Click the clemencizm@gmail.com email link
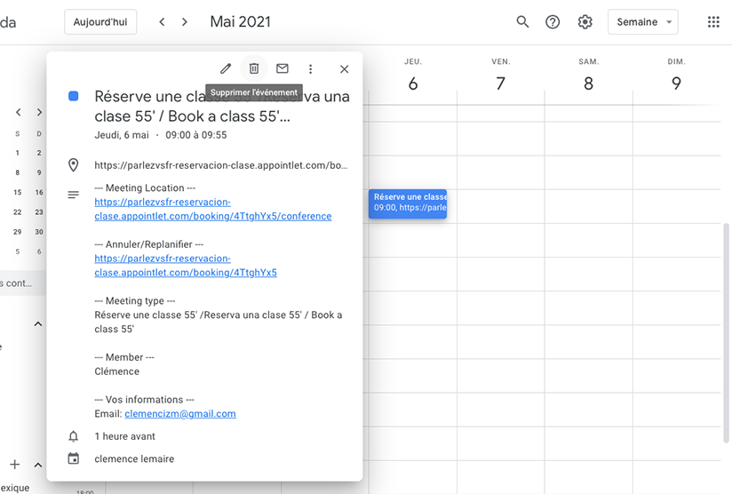732x494 pixels. point(180,414)
